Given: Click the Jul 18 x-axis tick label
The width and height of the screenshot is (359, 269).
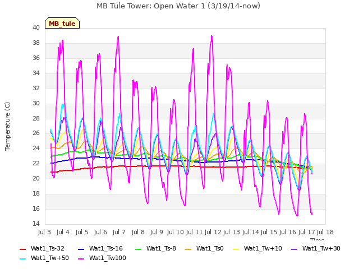Looking at the screenshot, I should click(325, 232).
